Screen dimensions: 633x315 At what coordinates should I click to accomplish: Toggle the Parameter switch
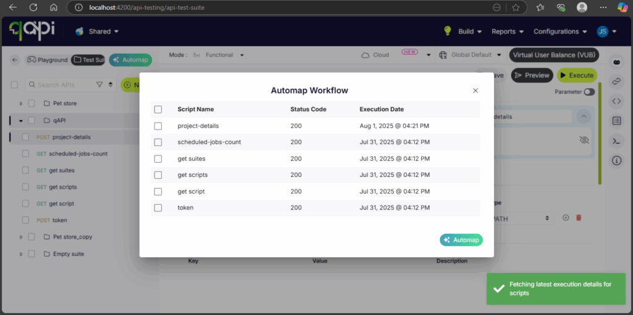coord(589,92)
